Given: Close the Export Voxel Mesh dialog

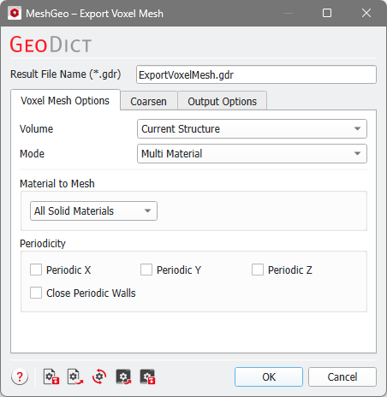Looking at the screenshot, I should coord(366,13).
